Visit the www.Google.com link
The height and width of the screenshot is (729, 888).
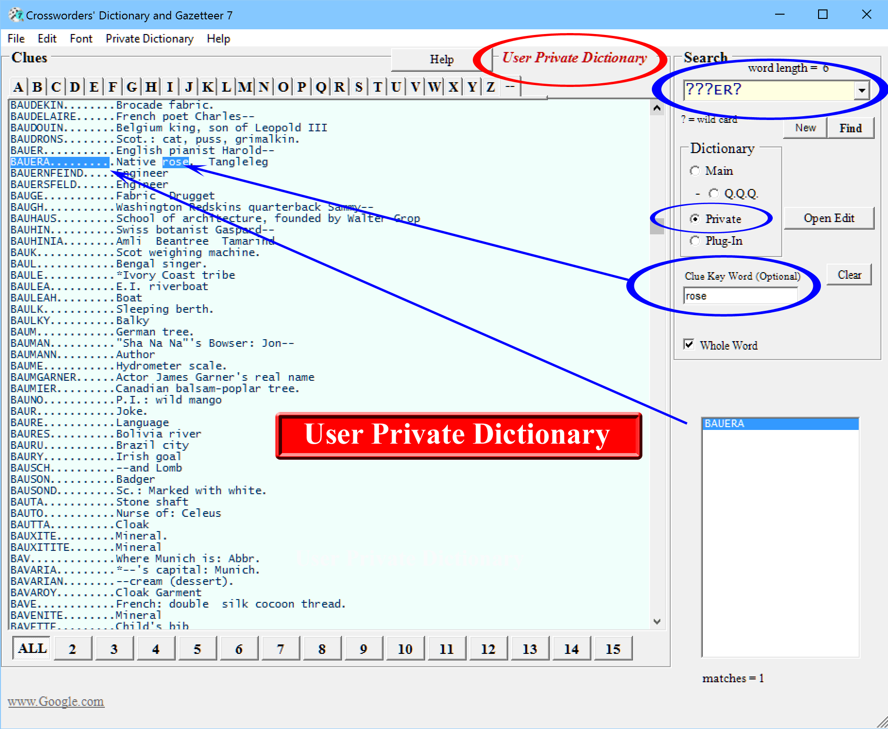pos(56,702)
